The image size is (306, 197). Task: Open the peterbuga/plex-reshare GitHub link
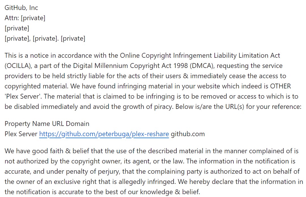pos(104,134)
